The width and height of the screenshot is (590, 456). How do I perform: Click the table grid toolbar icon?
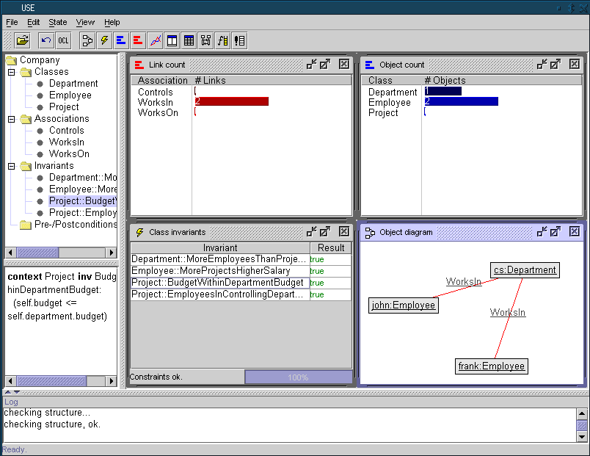click(x=189, y=40)
